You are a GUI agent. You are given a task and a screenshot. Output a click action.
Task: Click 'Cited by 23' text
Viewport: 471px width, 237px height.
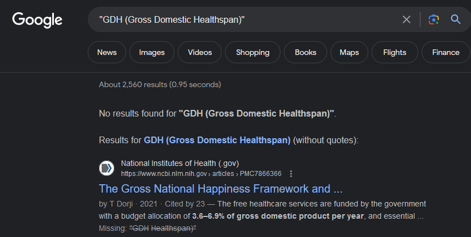(x=185, y=204)
